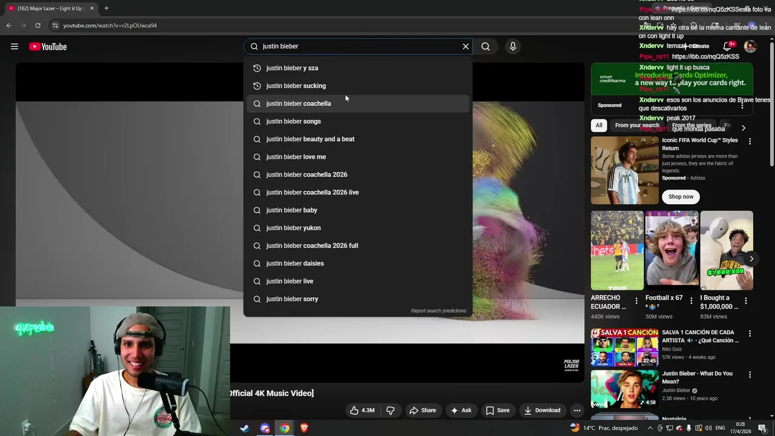Viewport: 775px width, 436px height.
Task: Share the video
Action: [x=423, y=411]
